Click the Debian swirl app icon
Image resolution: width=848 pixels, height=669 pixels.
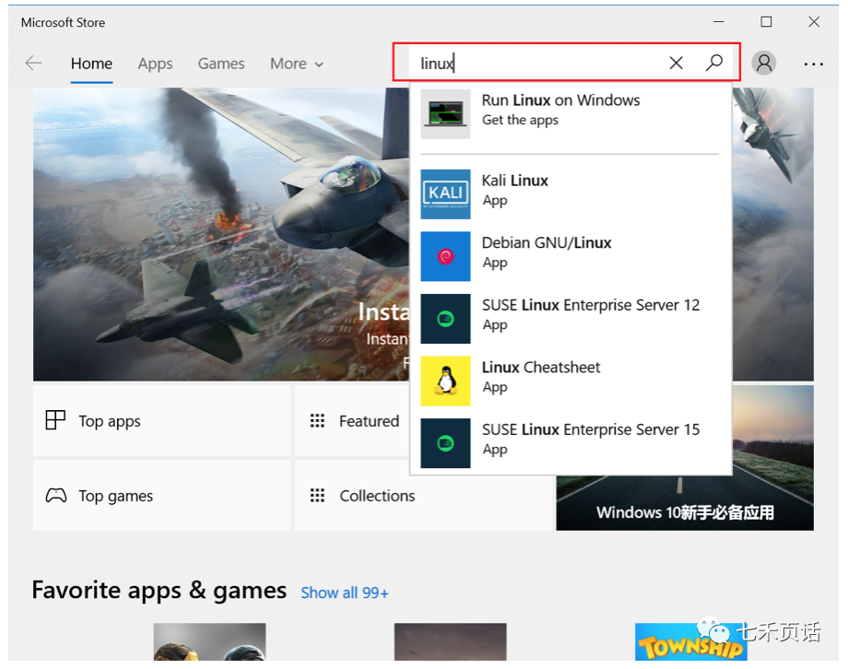445,256
